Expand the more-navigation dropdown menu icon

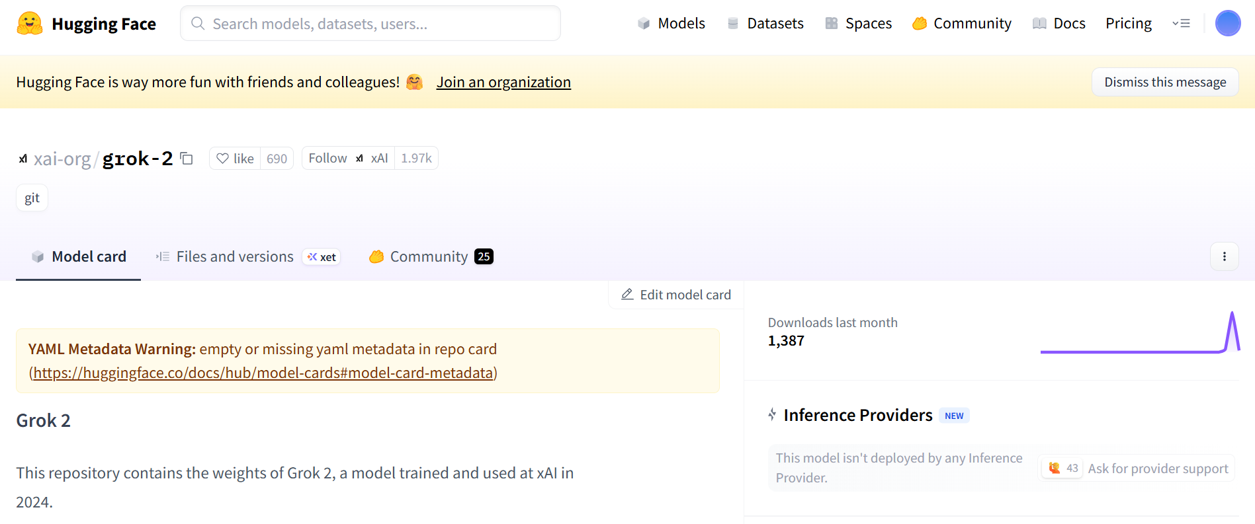tap(1181, 24)
